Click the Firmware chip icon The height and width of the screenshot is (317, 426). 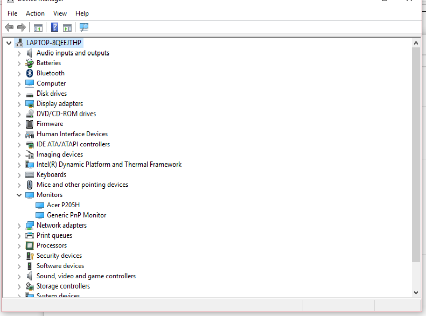click(x=29, y=124)
